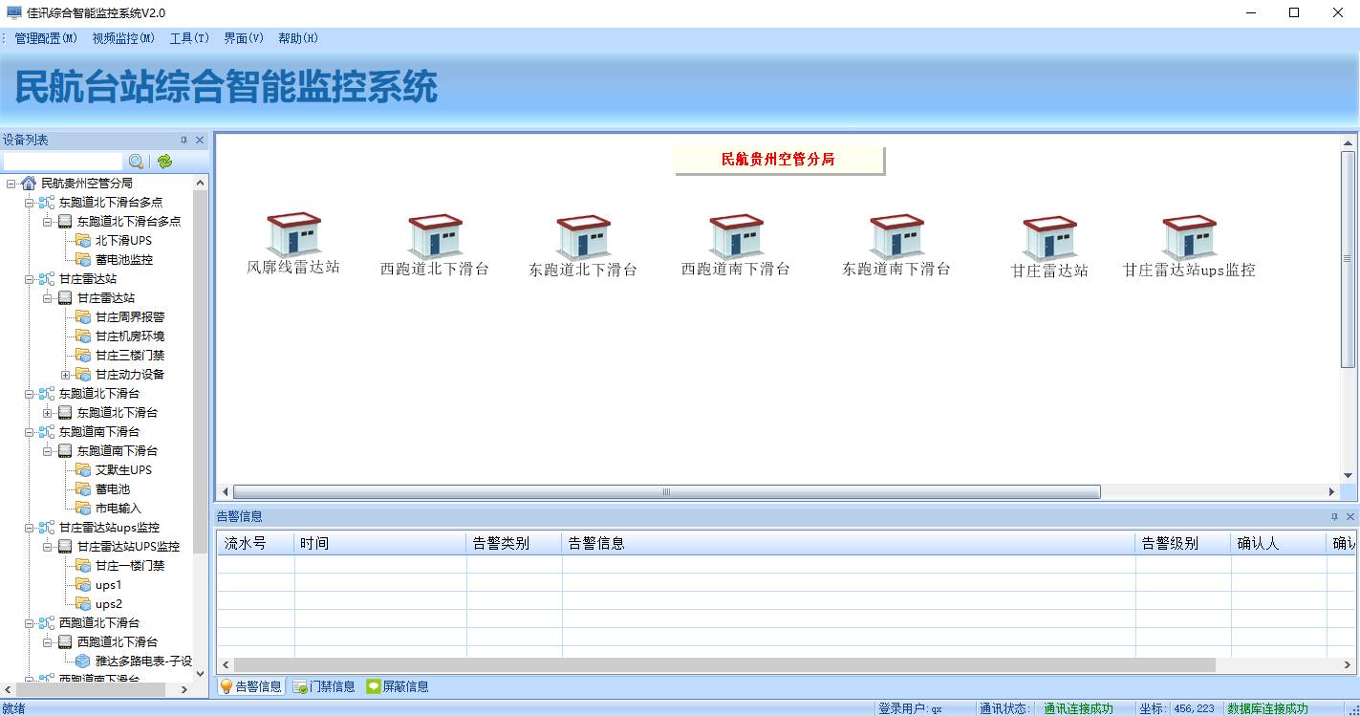Refresh the device list with green arrows icon
1360x716 pixels.
click(164, 162)
